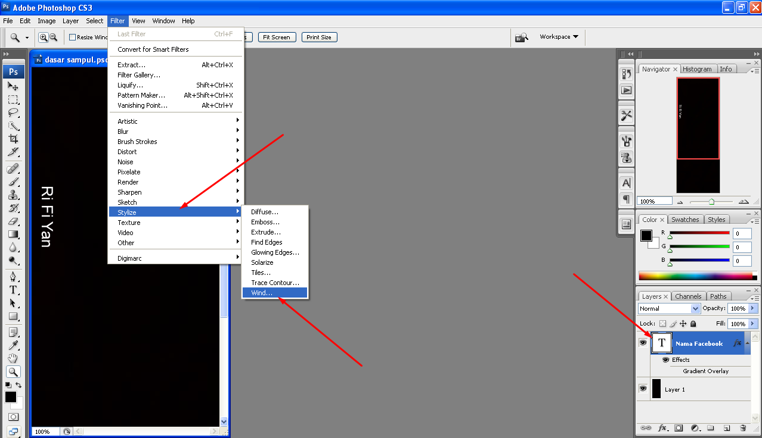Hide the Nama Facebook layer
This screenshot has height=438, width=762.
click(x=643, y=343)
